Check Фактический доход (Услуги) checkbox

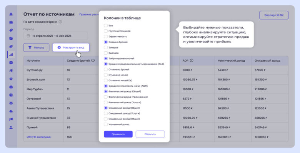pyautogui.click(x=106, y=103)
